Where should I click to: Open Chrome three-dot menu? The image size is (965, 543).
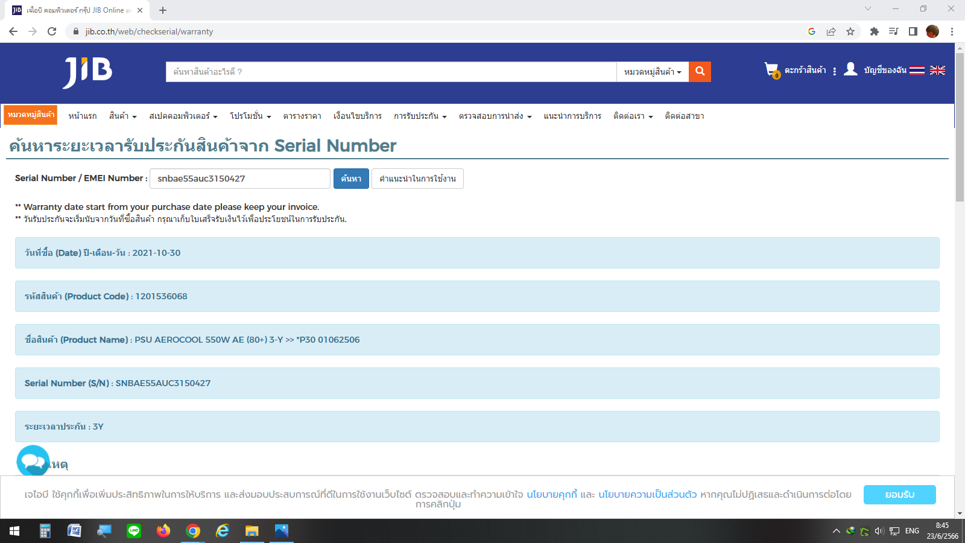tap(952, 31)
